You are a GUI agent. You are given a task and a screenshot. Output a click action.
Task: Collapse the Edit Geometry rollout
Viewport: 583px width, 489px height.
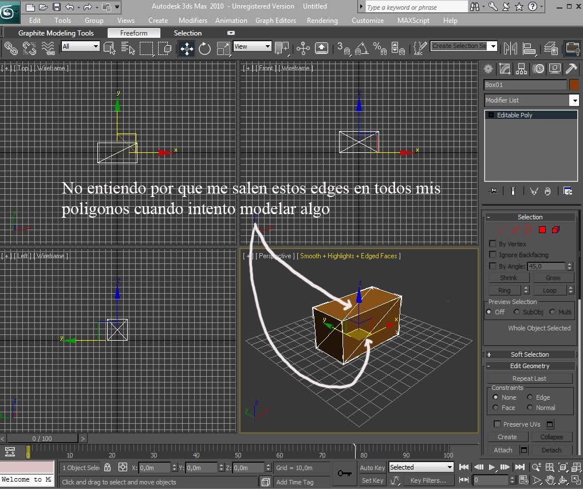pyautogui.click(x=530, y=366)
